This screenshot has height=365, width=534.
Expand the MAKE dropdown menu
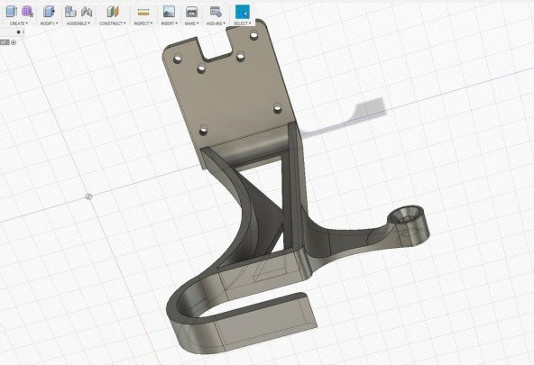191,23
